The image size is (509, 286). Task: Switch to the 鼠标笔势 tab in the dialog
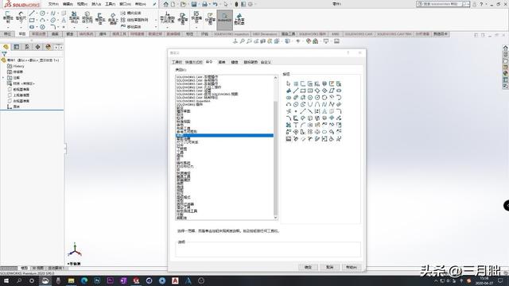251,62
